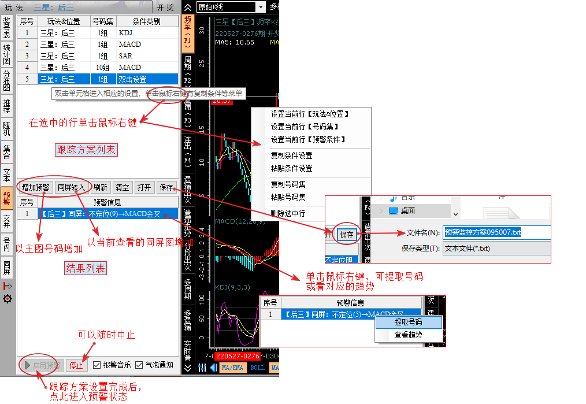Open the 原始K线 dropdown
Screen dimensions: 586x404
[261, 7]
